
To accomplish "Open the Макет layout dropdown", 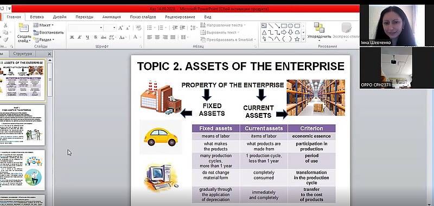I will coord(43,25).
